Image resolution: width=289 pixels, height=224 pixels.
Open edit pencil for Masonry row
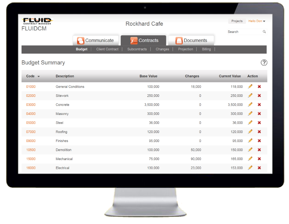[250, 114]
